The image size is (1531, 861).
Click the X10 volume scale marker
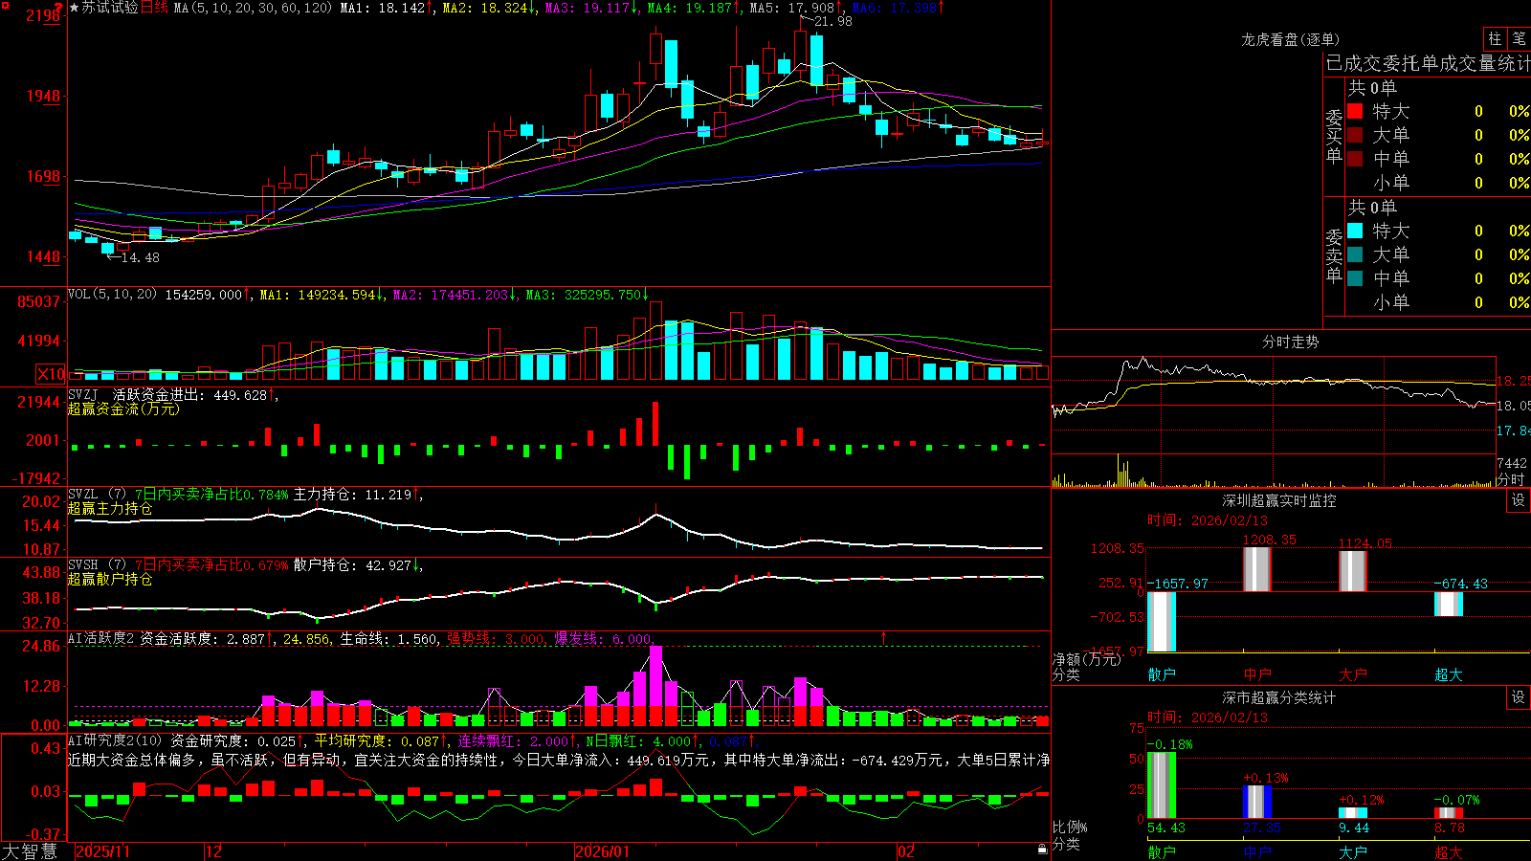(51, 374)
